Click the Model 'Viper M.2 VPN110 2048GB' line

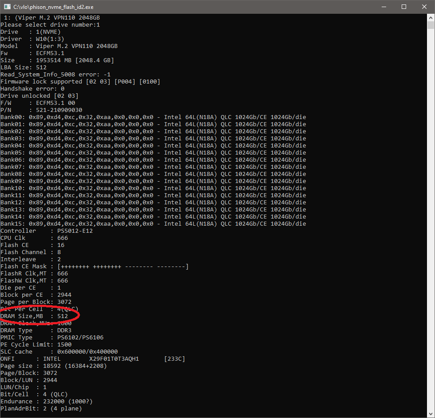59,46
